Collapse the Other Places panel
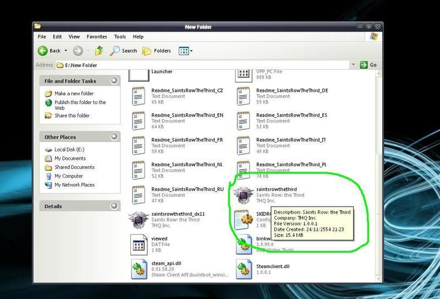440x299 pixels. tap(114, 137)
